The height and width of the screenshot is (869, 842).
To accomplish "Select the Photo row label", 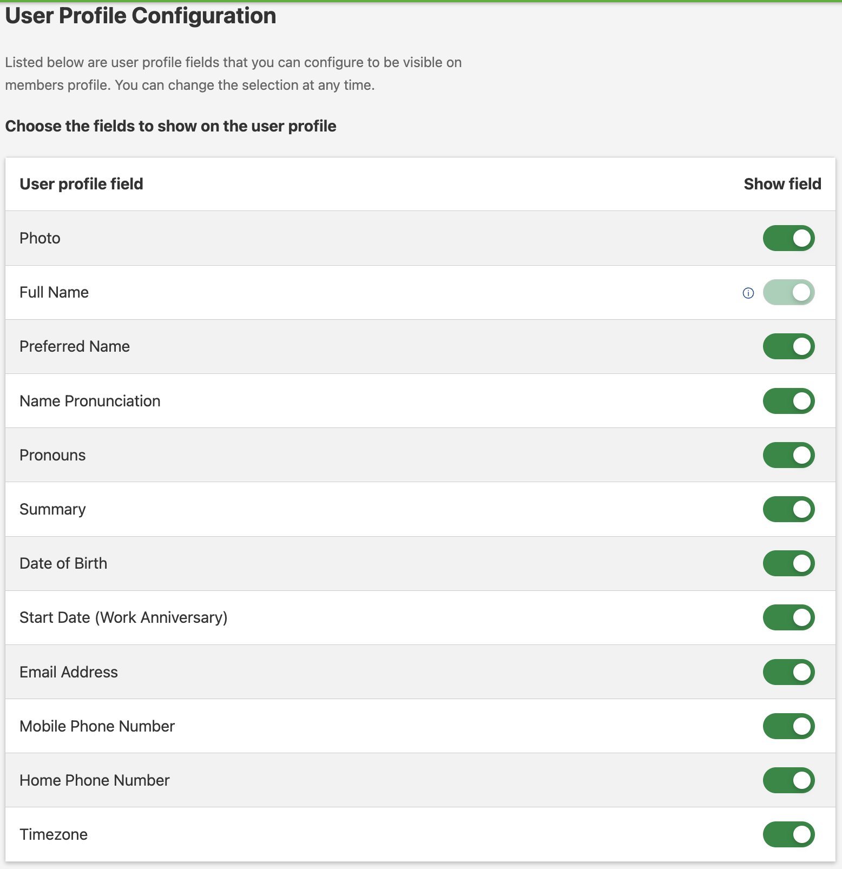I will pyautogui.click(x=40, y=238).
